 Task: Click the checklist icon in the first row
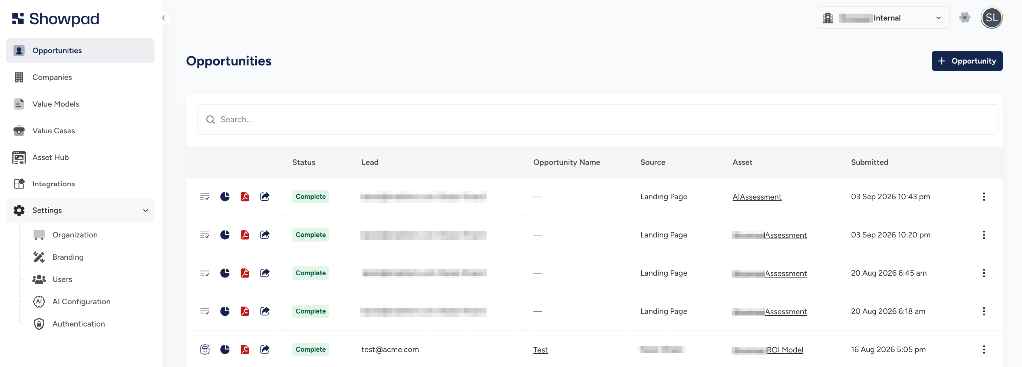pos(205,196)
